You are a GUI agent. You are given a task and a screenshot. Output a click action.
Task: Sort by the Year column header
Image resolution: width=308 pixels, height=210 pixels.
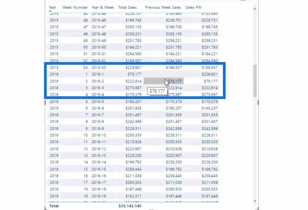pos(52,7)
